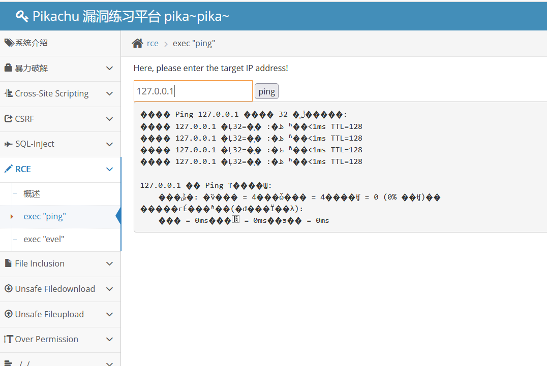Click the share icon beside CSRF
Screen dimensions: 547x366
8,119
